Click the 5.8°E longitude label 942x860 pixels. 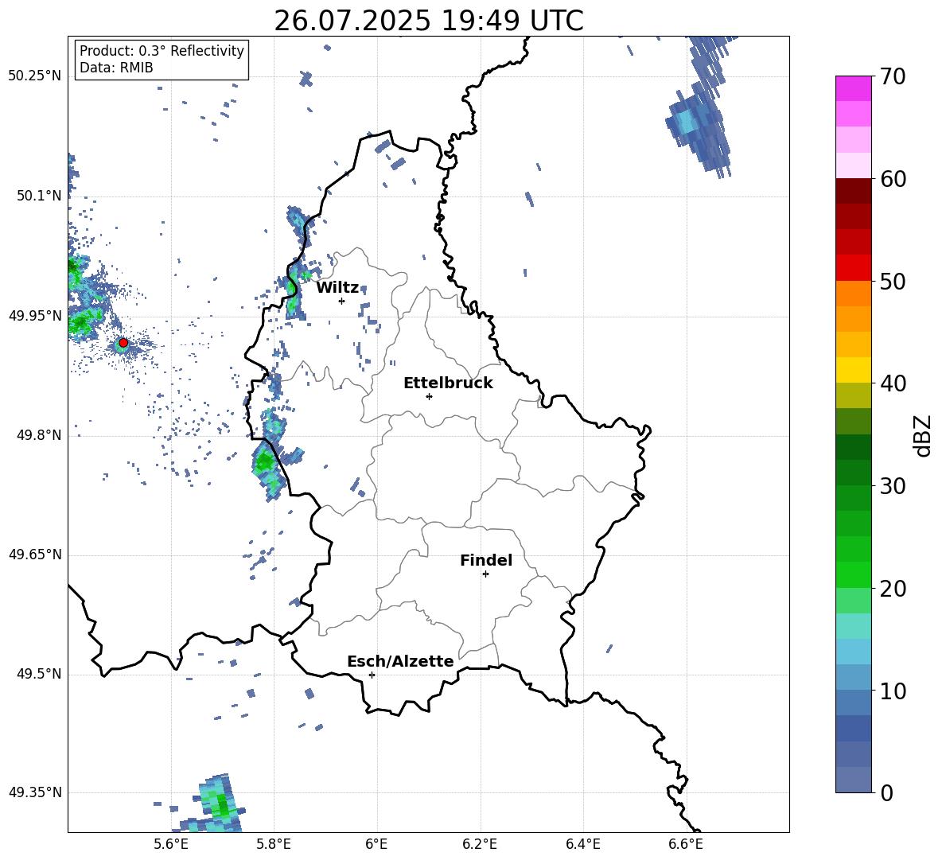[274, 844]
